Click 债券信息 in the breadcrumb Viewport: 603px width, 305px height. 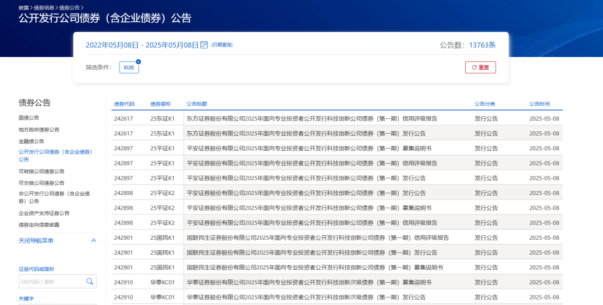44,8
